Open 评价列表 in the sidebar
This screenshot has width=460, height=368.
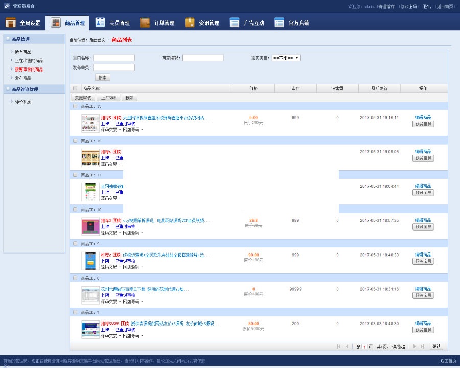click(x=23, y=102)
